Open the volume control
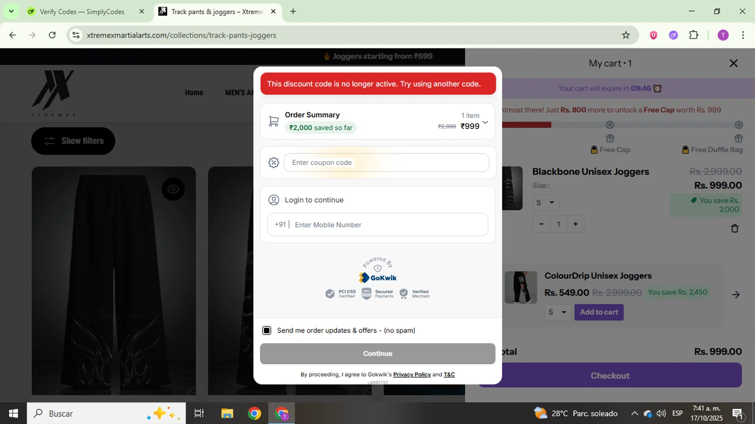 coord(661,413)
